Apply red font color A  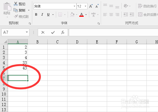(81, 15)
